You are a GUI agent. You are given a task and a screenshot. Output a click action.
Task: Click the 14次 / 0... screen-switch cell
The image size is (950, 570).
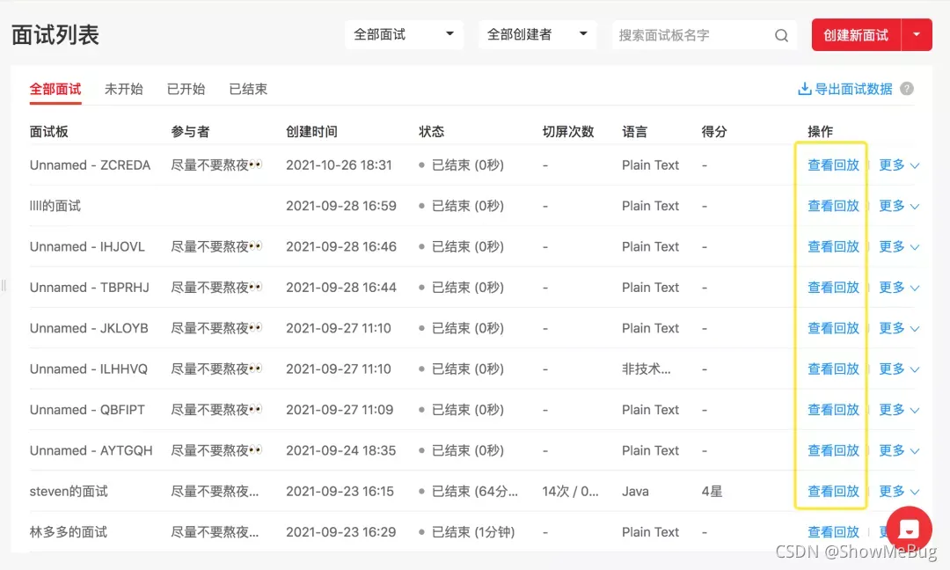pyautogui.click(x=570, y=491)
